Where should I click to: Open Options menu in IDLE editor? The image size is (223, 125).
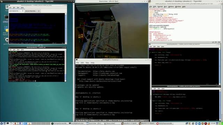point(171,7)
